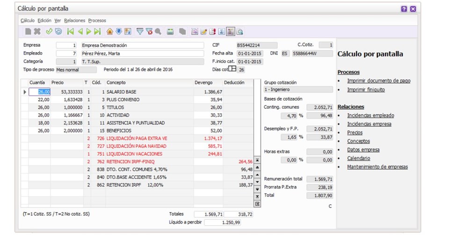
Task: Select the SALARIO BASE cuantía cell
Action: coord(39,92)
